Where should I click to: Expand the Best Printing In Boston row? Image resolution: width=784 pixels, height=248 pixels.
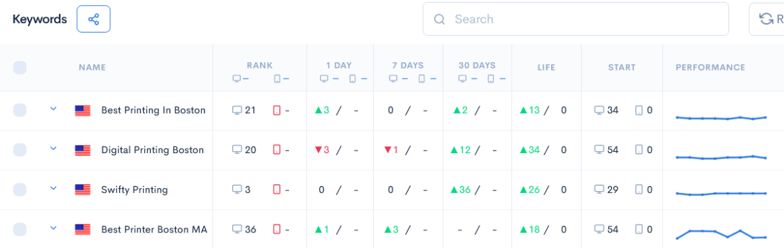point(53,108)
